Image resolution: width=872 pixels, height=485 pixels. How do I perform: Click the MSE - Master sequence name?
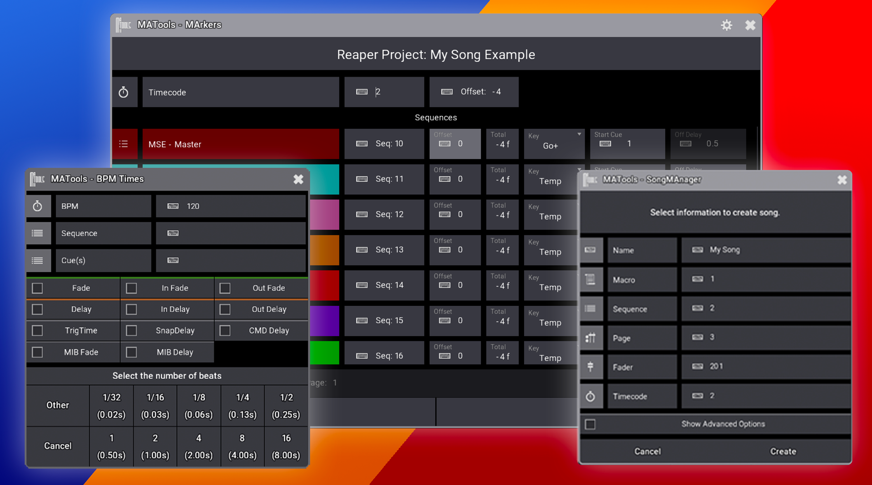[241, 144]
